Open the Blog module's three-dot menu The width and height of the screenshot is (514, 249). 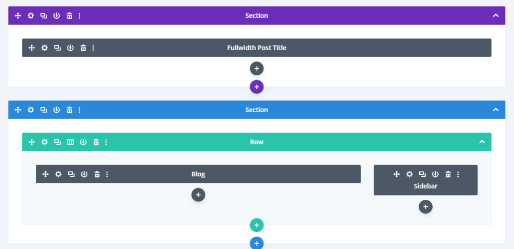pos(107,174)
